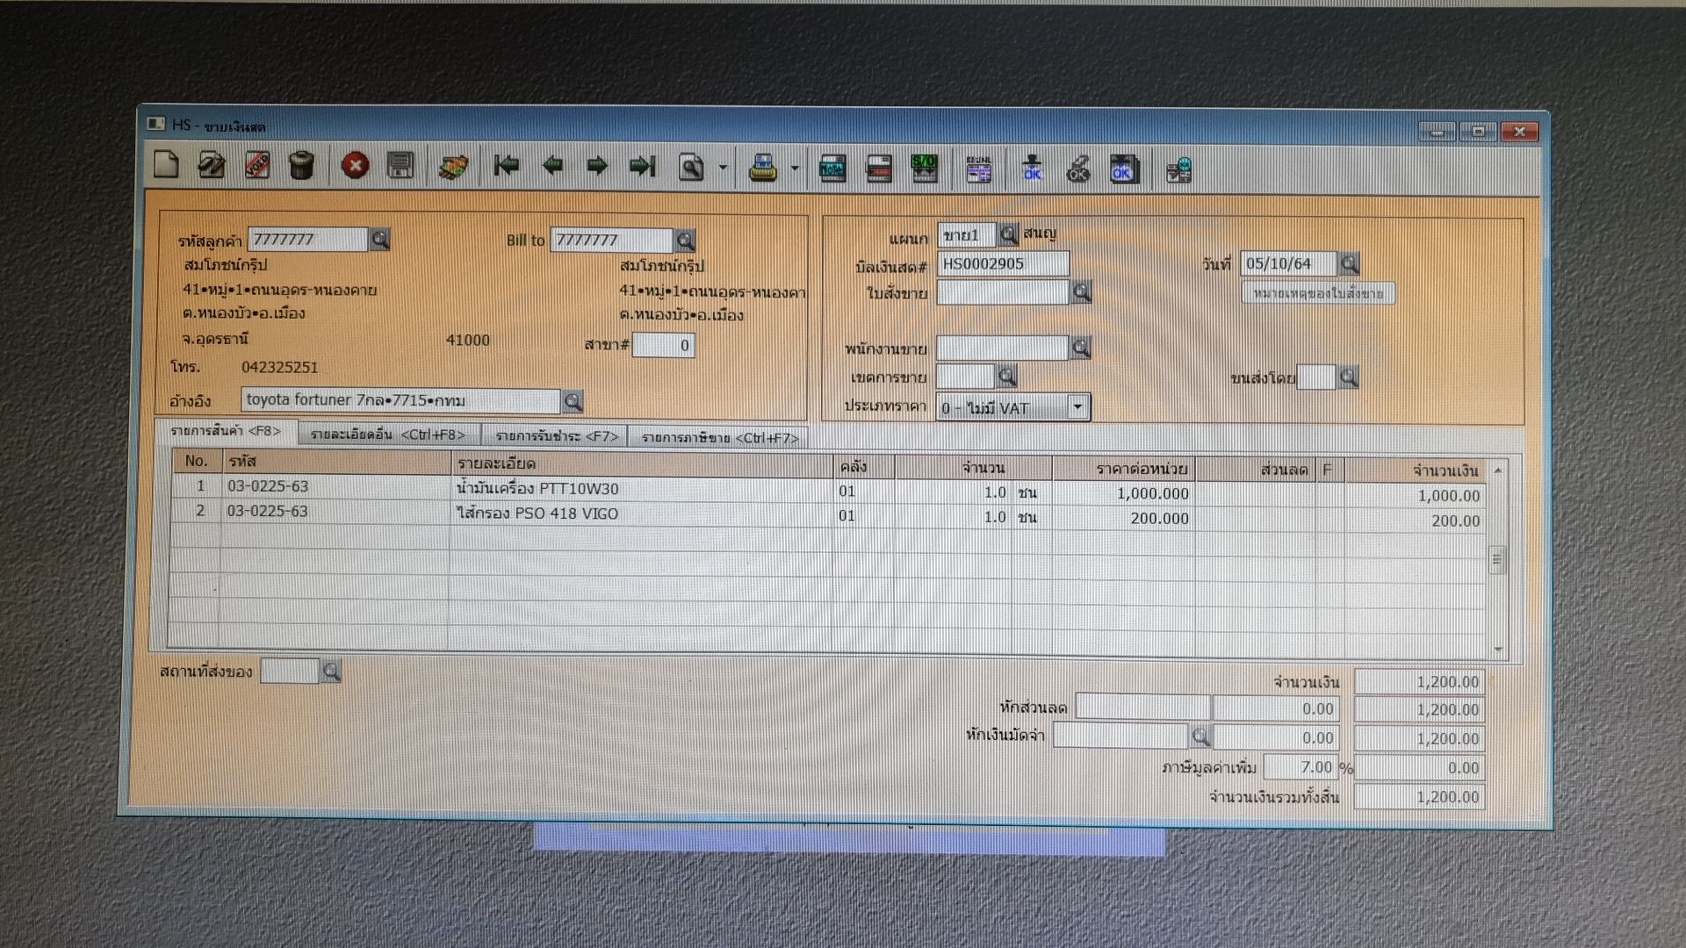Go to the first record arrow

pos(507,166)
